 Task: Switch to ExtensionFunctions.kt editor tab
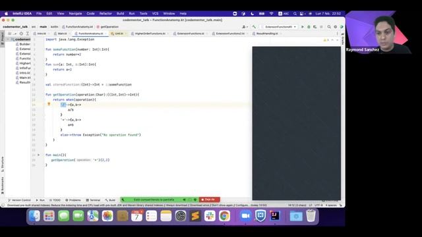[x=191, y=34]
